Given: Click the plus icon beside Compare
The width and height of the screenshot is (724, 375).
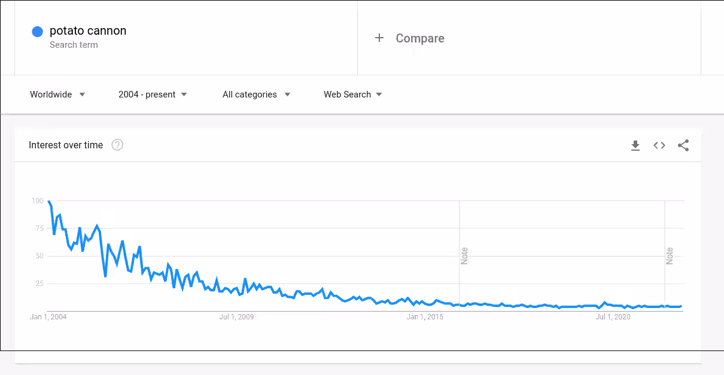Looking at the screenshot, I should coord(379,38).
